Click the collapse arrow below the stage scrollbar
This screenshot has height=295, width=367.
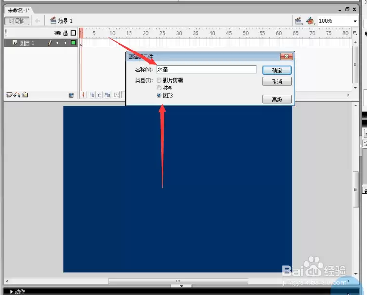coord(182,286)
